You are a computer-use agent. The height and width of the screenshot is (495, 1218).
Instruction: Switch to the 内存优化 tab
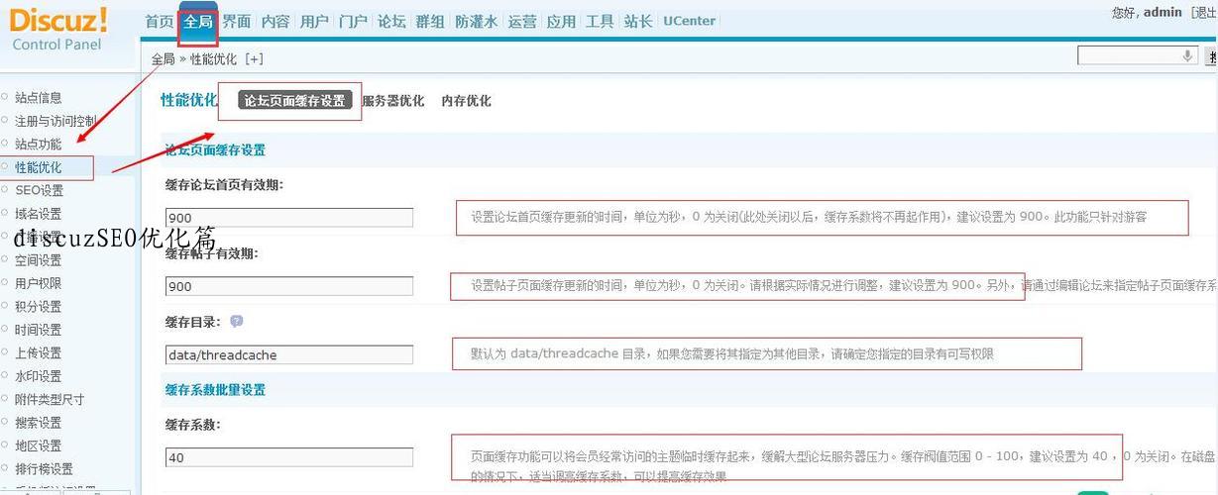click(x=466, y=101)
